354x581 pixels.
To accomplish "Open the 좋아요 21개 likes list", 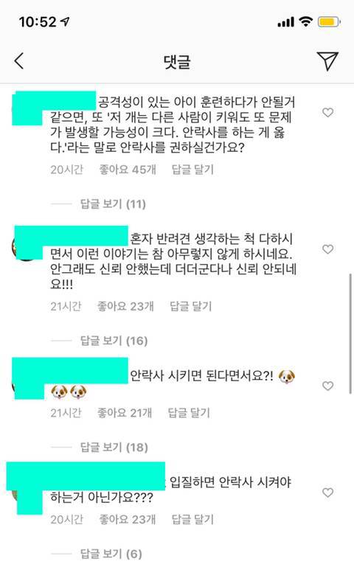I will (124, 412).
